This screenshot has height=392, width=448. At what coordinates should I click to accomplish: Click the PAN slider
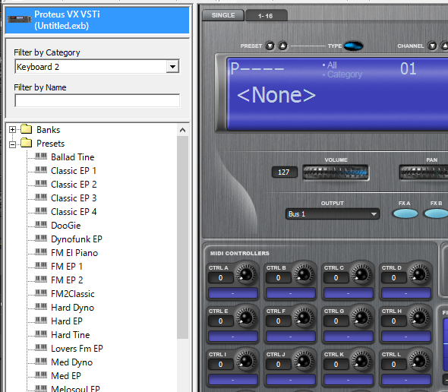tap(424, 172)
